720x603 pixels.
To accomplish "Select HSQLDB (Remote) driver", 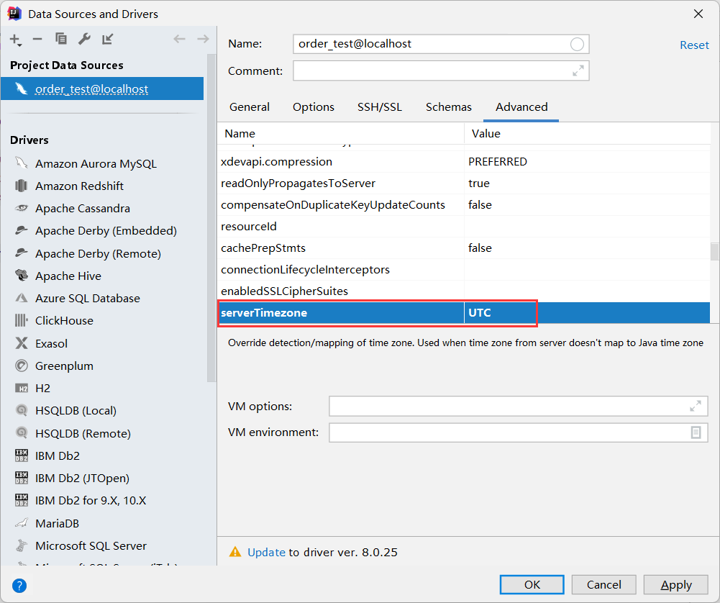I will (83, 433).
